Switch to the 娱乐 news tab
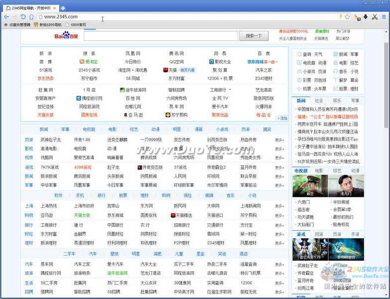The image size is (390, 299). pyautogui.click(x=337, y=101)
